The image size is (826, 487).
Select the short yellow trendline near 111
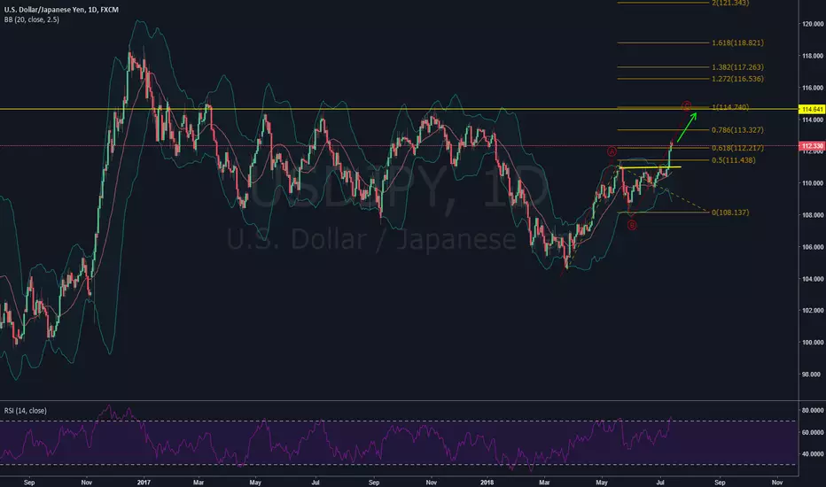(x=651, y=167)
